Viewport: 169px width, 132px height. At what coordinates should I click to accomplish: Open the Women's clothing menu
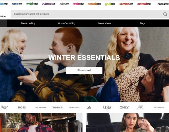coord(66,23)
